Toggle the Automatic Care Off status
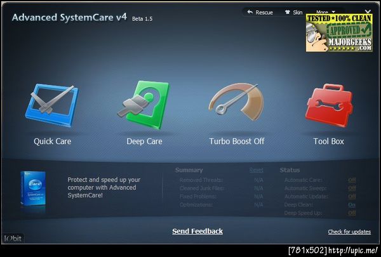The height and width of the screenshot is (257, 381). click(x=352, y=180)
